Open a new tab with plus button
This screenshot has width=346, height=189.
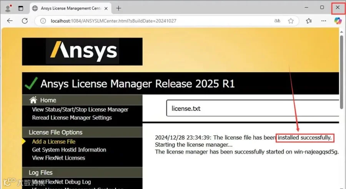pyautogui.click(x=118, y=8)
